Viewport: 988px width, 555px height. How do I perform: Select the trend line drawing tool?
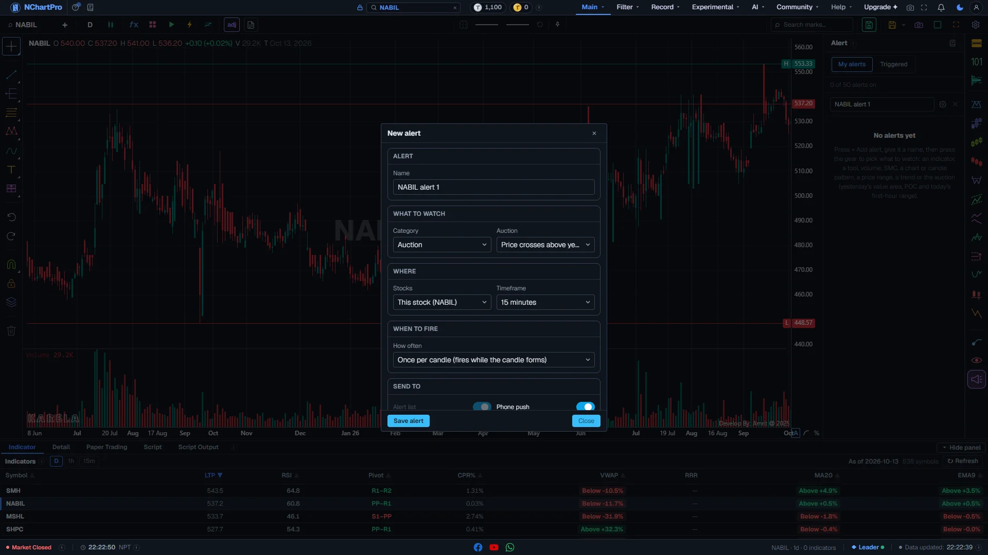coord(11,75)
